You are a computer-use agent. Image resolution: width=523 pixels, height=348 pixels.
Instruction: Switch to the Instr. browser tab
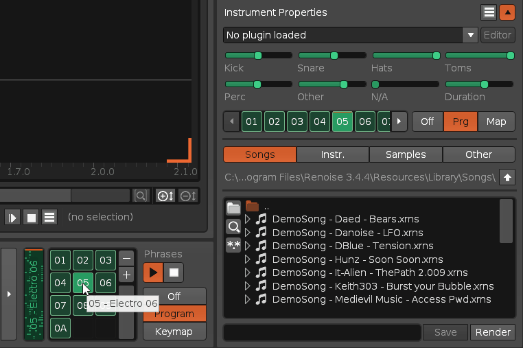coord(333,154)
